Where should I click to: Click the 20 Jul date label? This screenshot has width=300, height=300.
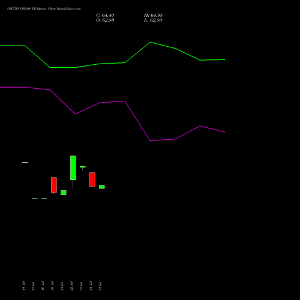52,286
